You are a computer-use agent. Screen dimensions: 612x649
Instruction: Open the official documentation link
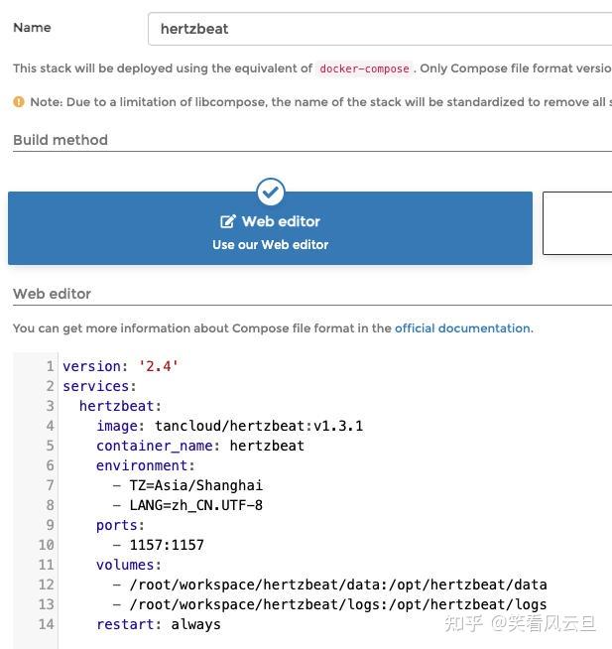(x=464, y=328)
